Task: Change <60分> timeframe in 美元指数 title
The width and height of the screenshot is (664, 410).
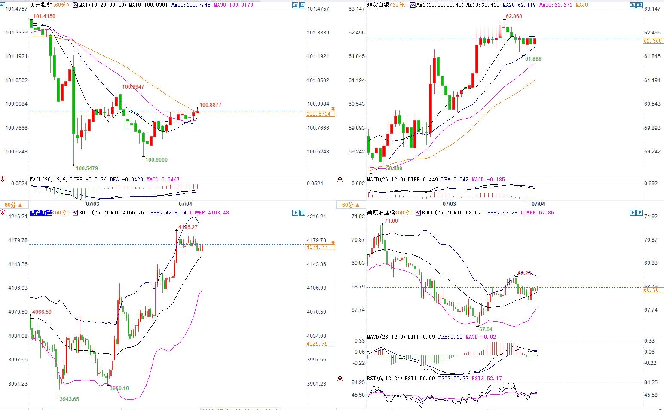Action: 61,5
